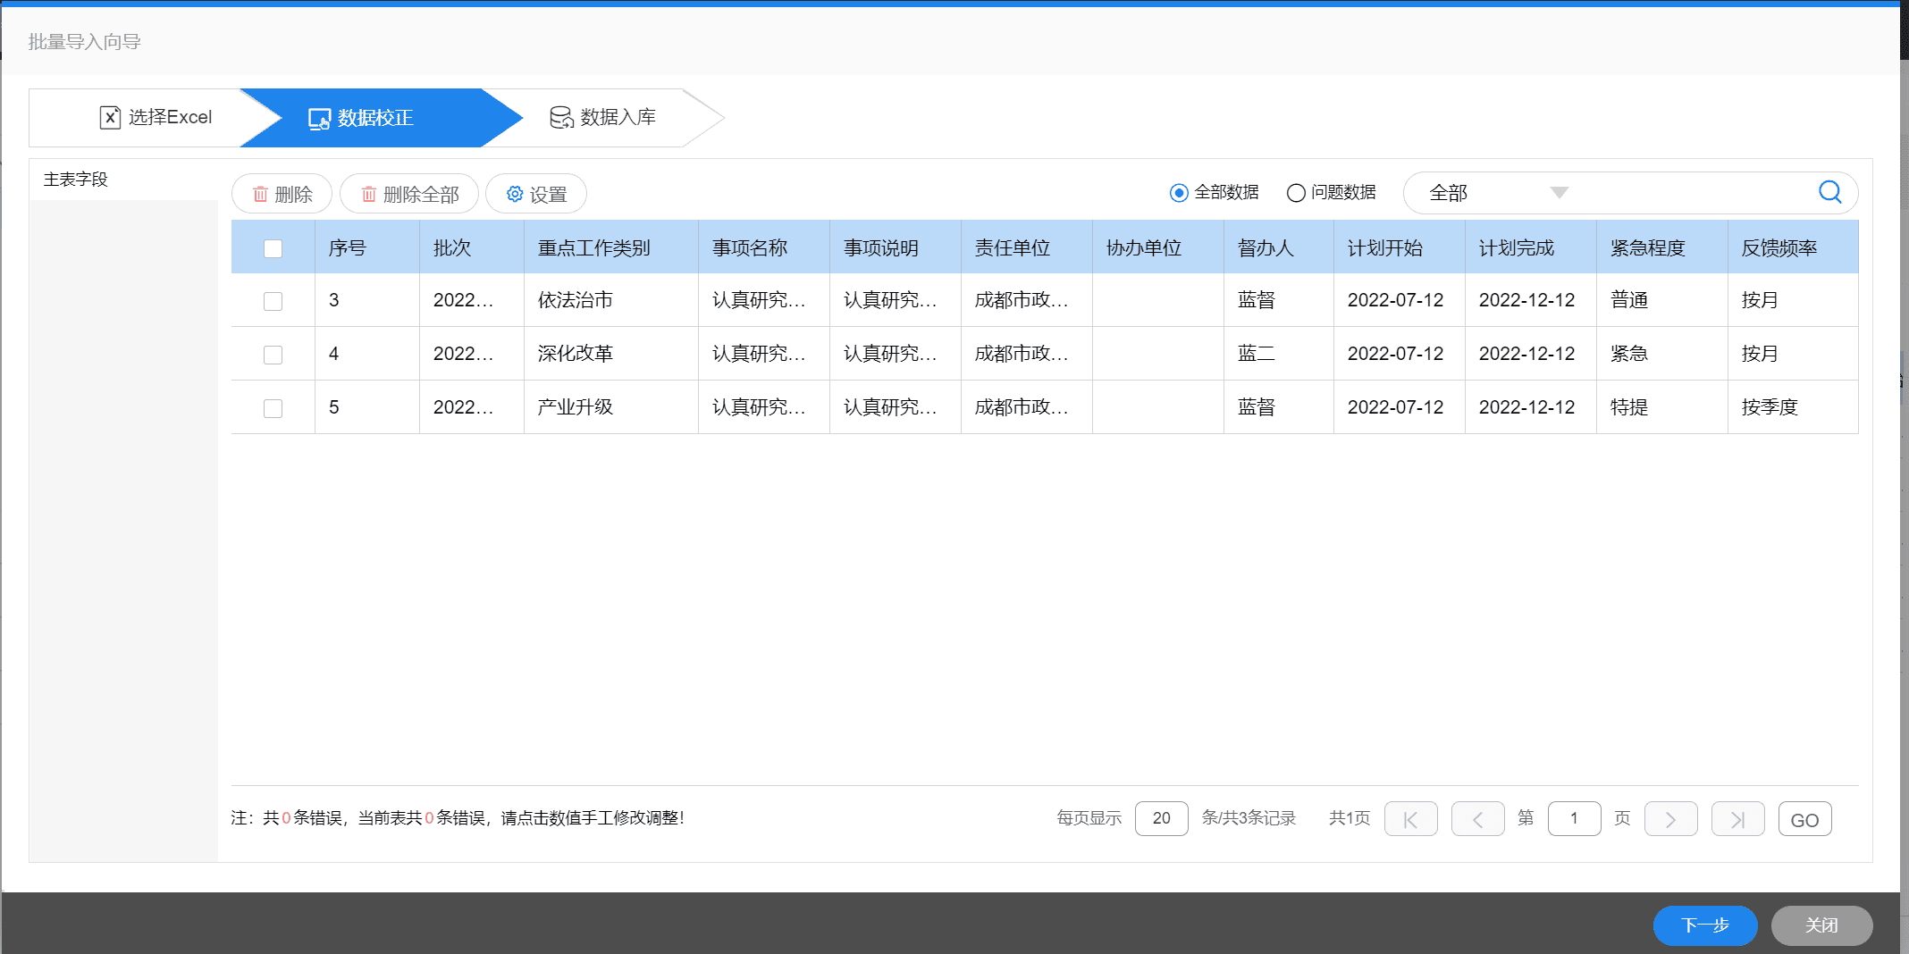Switch to the 数据入库 step
The width and height of the screenshot is (1909, 954).
(x=603, y=117)
